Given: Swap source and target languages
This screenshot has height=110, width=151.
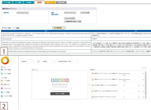Looking at the screenshot, I should tap(39, 61).
